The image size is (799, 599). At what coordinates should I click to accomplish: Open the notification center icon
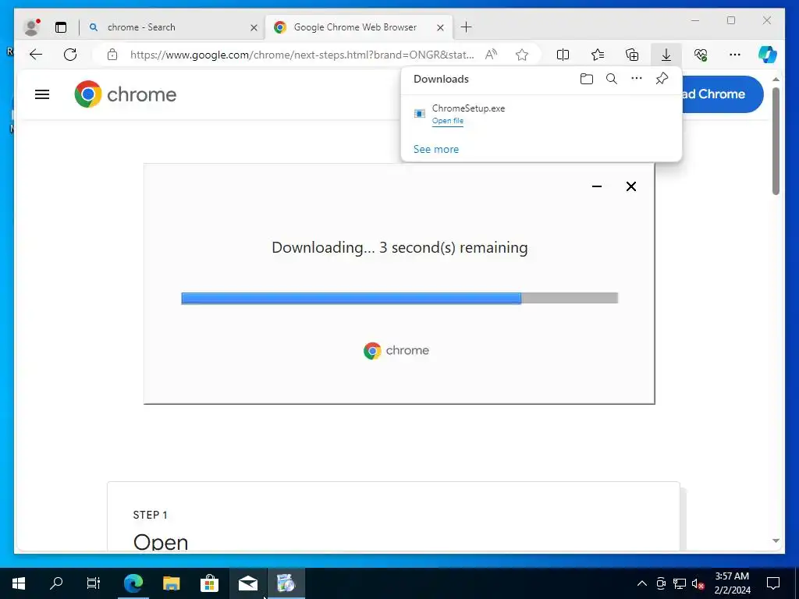pos(773,583)
